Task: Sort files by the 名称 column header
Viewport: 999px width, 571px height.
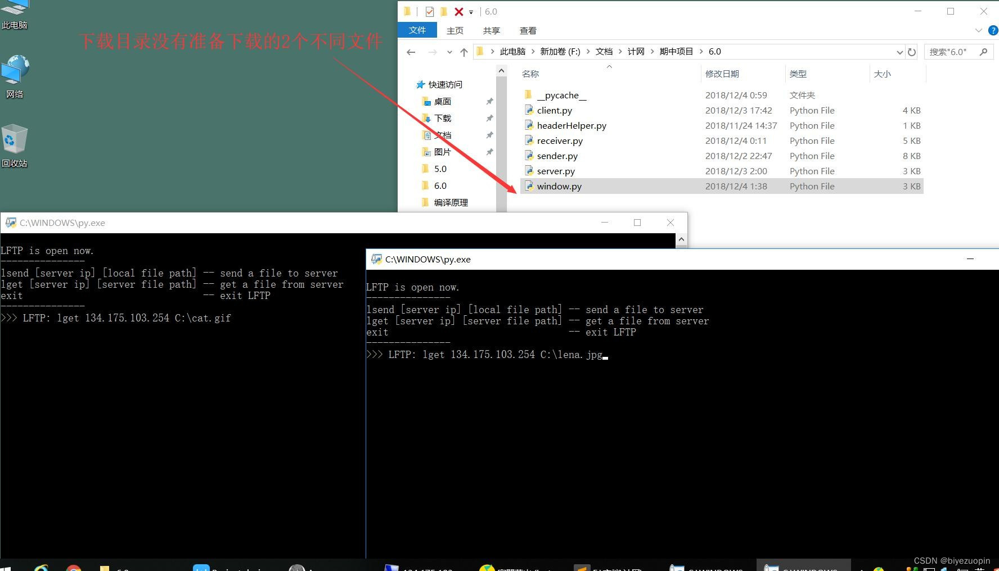Action: (x=530, y=74)
